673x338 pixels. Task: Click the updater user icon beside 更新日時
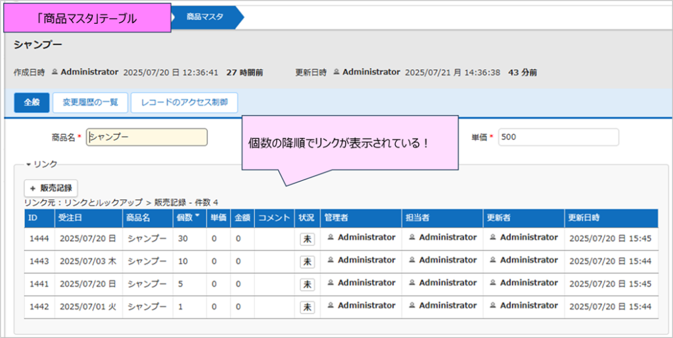pos(336,72)
